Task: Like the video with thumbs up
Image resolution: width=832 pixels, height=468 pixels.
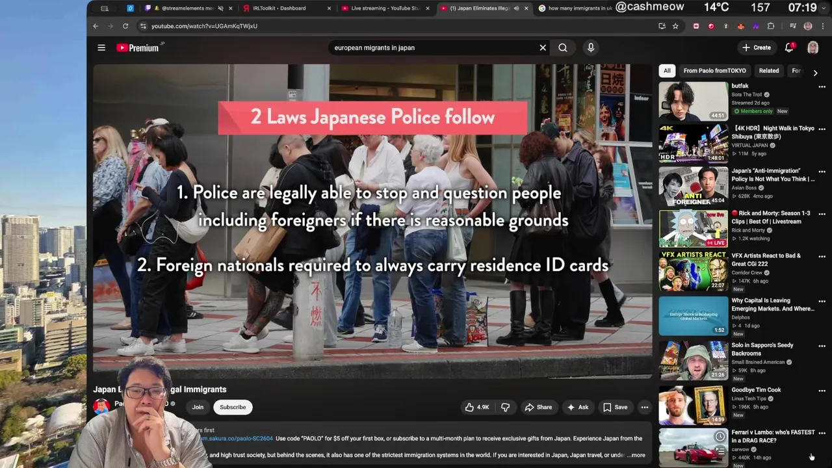Action: [x=476, y=407]
